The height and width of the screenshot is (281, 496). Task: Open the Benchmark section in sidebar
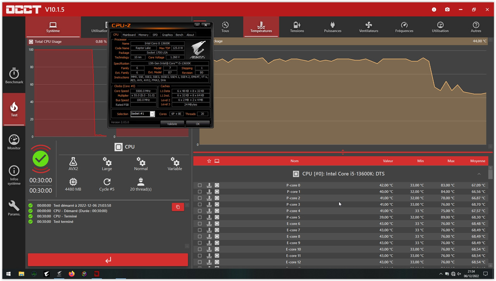[14, 76]
